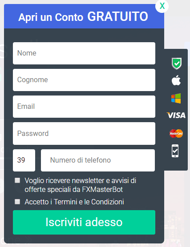Enable the newsletter and special offers checkbox
The height and width of the screenshot is (247, 190).
[17, 180]
